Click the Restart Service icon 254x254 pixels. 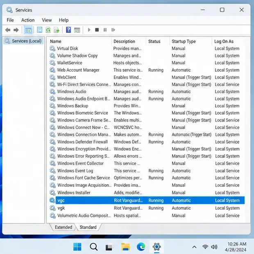113,30
